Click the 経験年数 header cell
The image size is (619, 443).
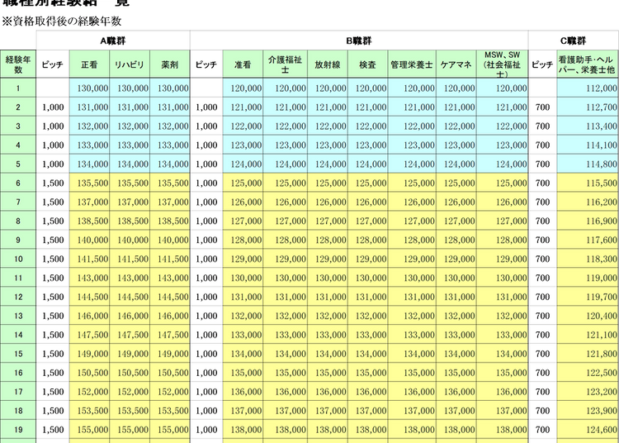pos(18,64)
